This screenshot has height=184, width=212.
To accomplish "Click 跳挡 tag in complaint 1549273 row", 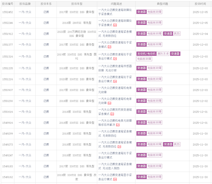I will (177, 144).
